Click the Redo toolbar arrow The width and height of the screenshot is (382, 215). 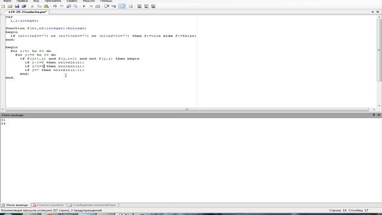point(61,7)
